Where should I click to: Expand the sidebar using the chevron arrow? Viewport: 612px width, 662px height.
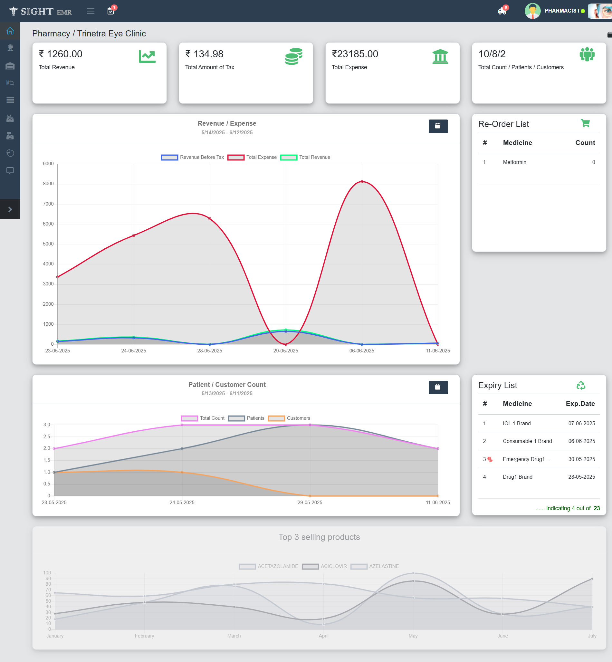tap(10, 209)
